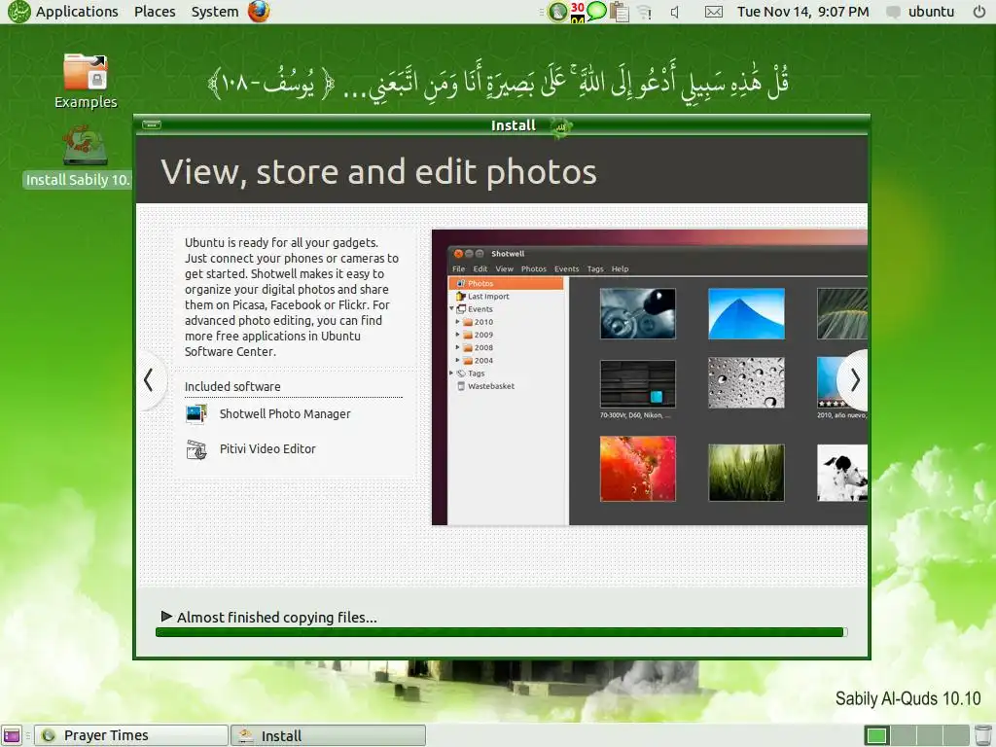
Task: Click the 30/04 Hijri date indicator
Action: pos(577,12)
